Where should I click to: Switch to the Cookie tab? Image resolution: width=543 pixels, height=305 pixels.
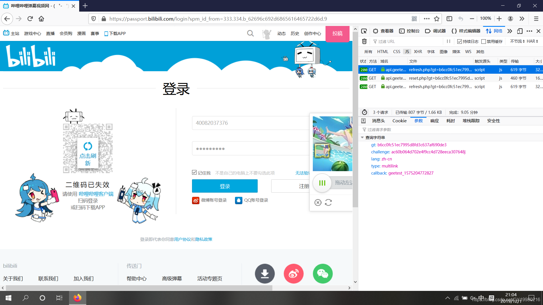coord(399,121)
